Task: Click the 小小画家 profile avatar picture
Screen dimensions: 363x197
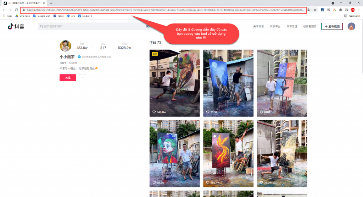Action: [65, 46]
